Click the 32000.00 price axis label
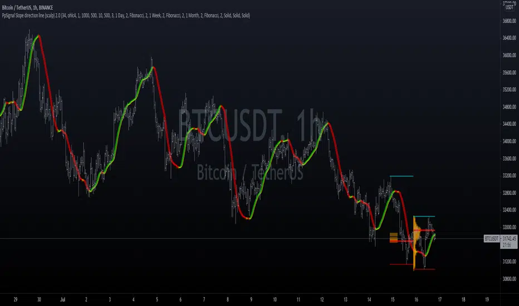This screenshot has width=519, height=306. (509, 227)
